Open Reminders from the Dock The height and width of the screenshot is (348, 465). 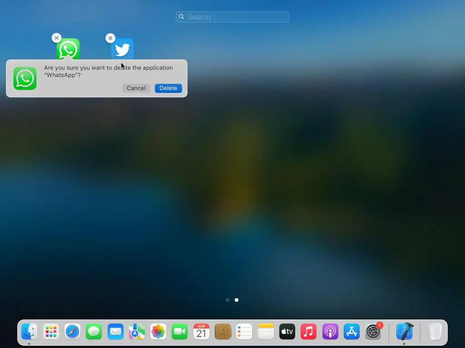[x=244, y=331]
